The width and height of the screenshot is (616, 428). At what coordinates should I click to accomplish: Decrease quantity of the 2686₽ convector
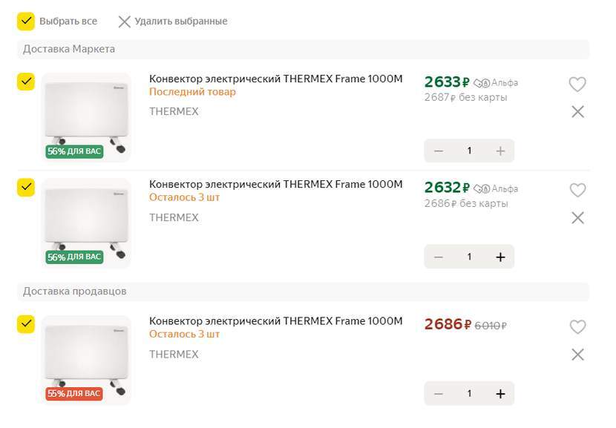pos(439,394)
